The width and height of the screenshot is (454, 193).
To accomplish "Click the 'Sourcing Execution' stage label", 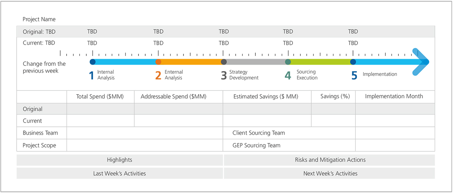I will (x=307, y=75).
